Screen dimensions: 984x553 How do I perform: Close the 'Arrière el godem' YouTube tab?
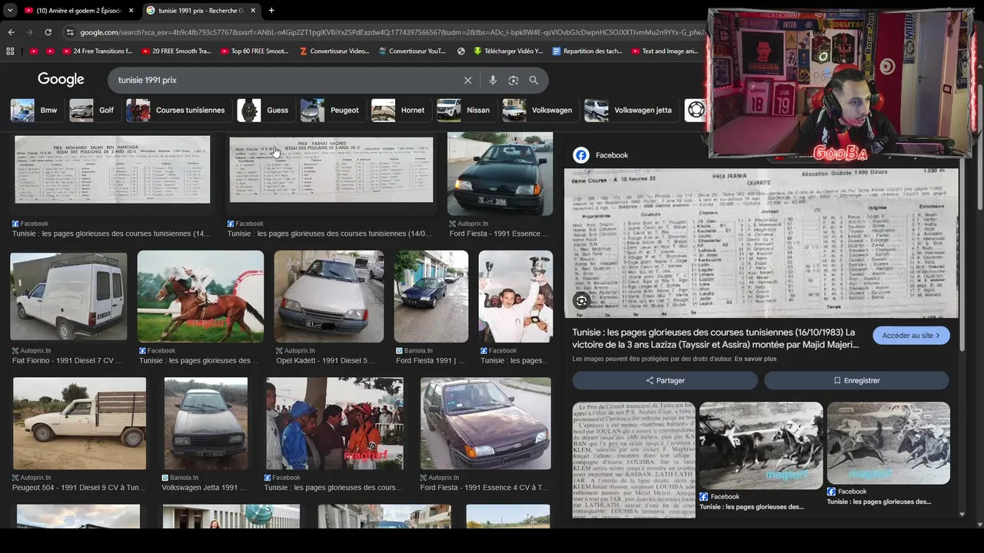click(x=131, y=11)
